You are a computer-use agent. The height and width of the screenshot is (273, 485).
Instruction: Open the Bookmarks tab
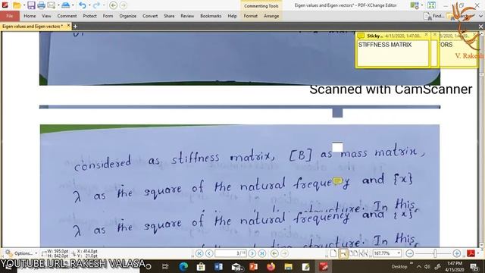(x=211, y=16)
